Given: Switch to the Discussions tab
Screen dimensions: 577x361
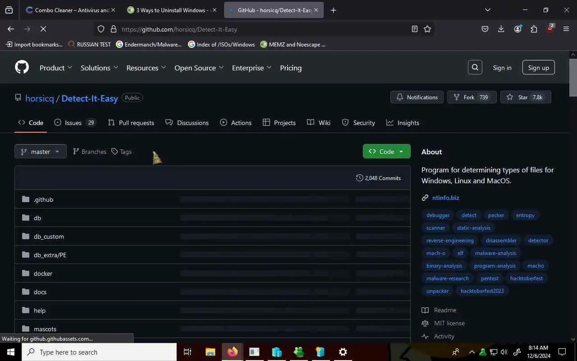Looking at the screenshot, I should point(187,123).
